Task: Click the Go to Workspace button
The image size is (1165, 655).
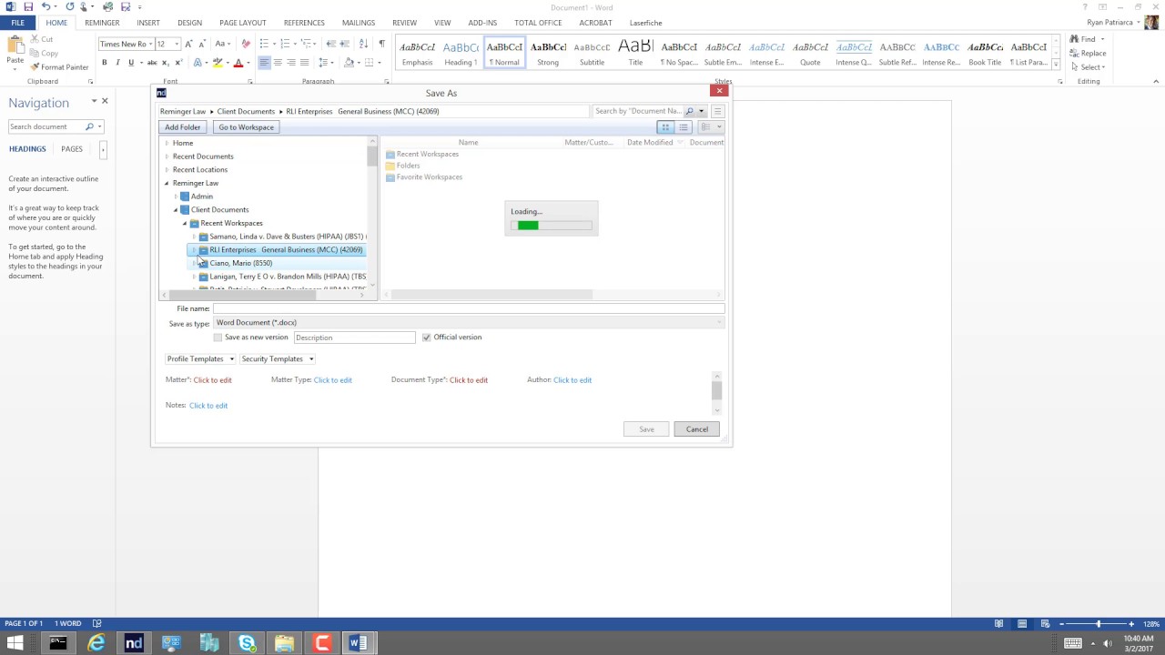Action: (246, 127)
